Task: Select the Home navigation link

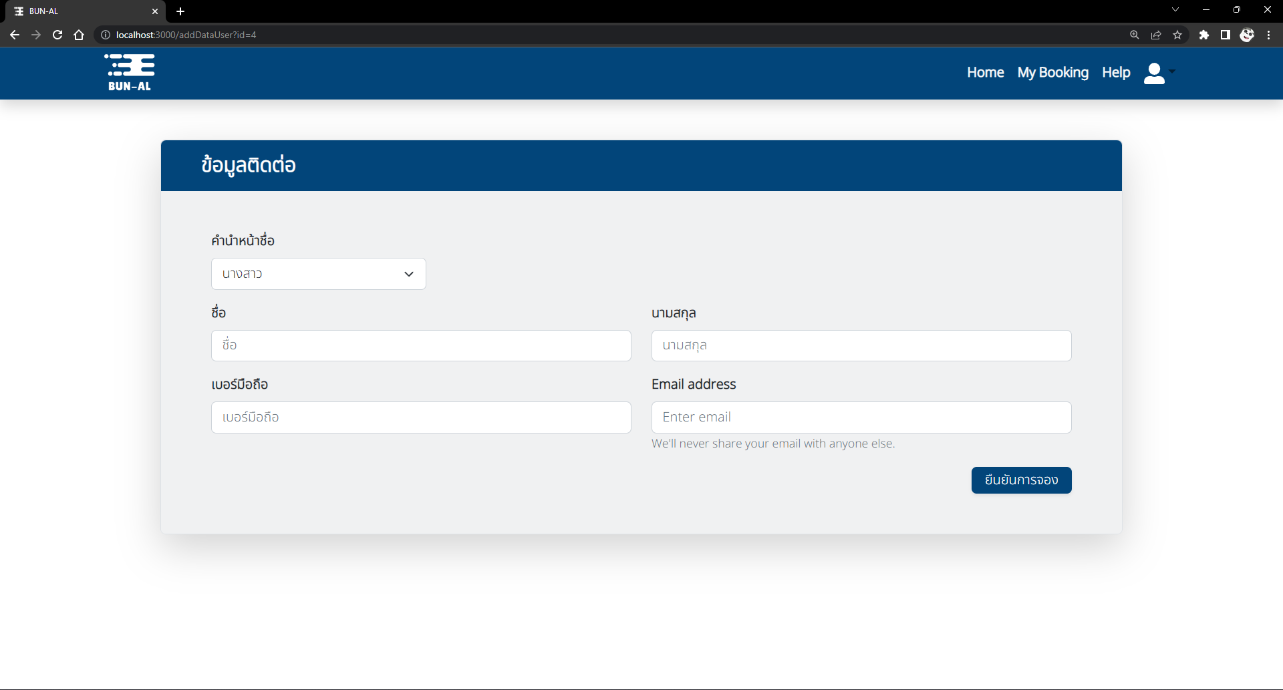Action: [x=985, y=73]
